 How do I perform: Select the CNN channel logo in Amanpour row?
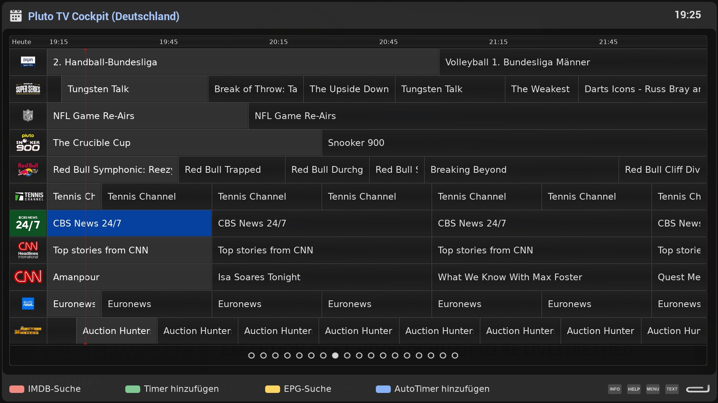pyautogui.click(x=28, y=277)
